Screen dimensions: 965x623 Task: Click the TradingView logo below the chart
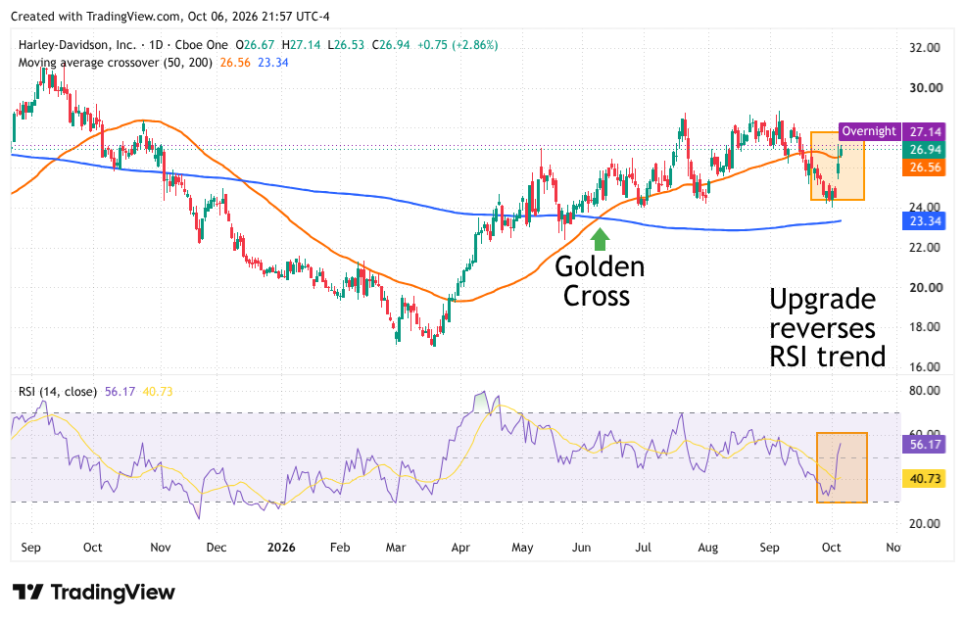[x=94, y=593]
